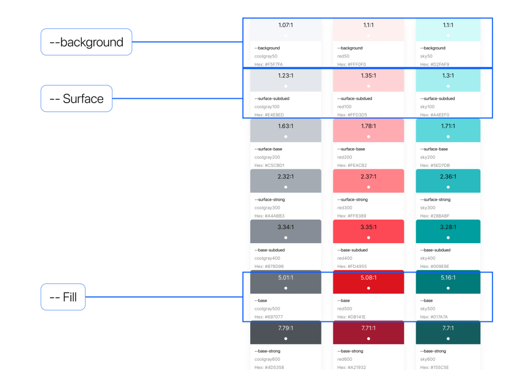This screenshot has width=526, height=370.
Task: Click the red400 swatch showing 3.35:1
Action: [x=368, y=231]
